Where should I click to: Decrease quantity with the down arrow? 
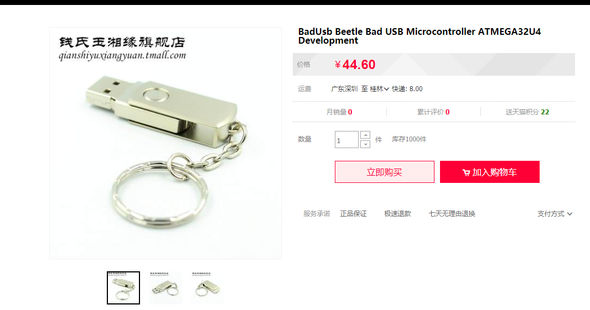[365, 144]
